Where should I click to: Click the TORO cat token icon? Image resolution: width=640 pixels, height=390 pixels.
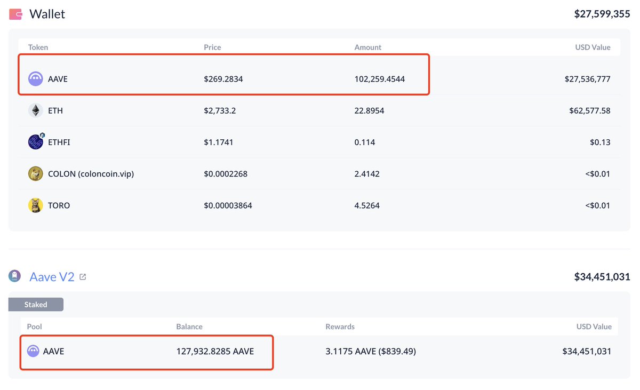36,205
